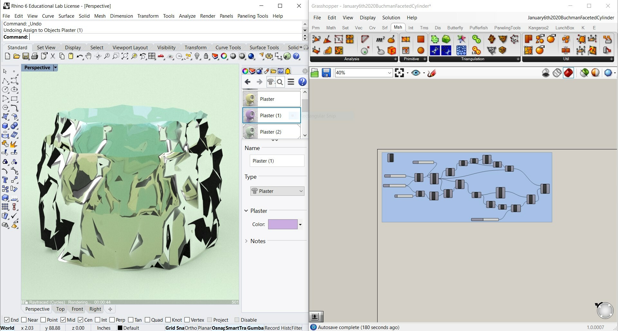Click the Rhino help question mark button
This screenshot has height=331, width=618.
[x=296, y=56]
